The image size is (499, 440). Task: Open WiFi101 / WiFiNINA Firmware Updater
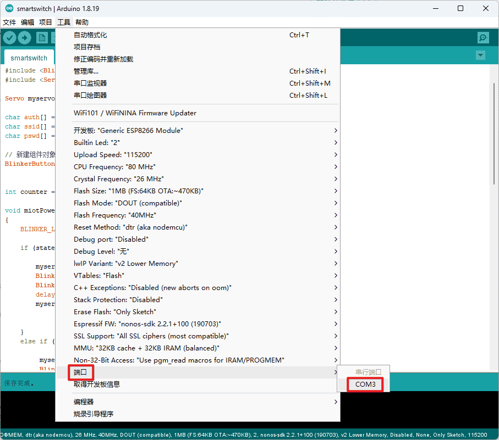click(198, 113)
